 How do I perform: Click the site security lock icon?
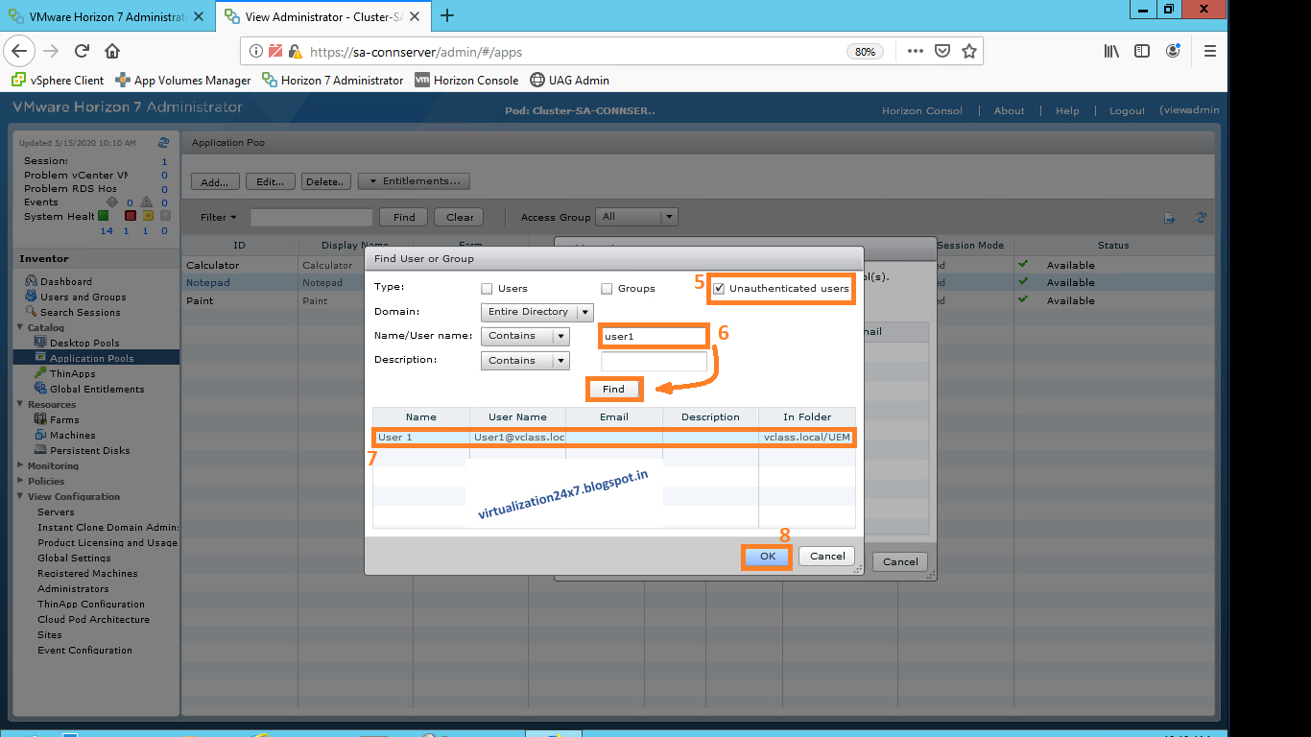coord(295,52)
